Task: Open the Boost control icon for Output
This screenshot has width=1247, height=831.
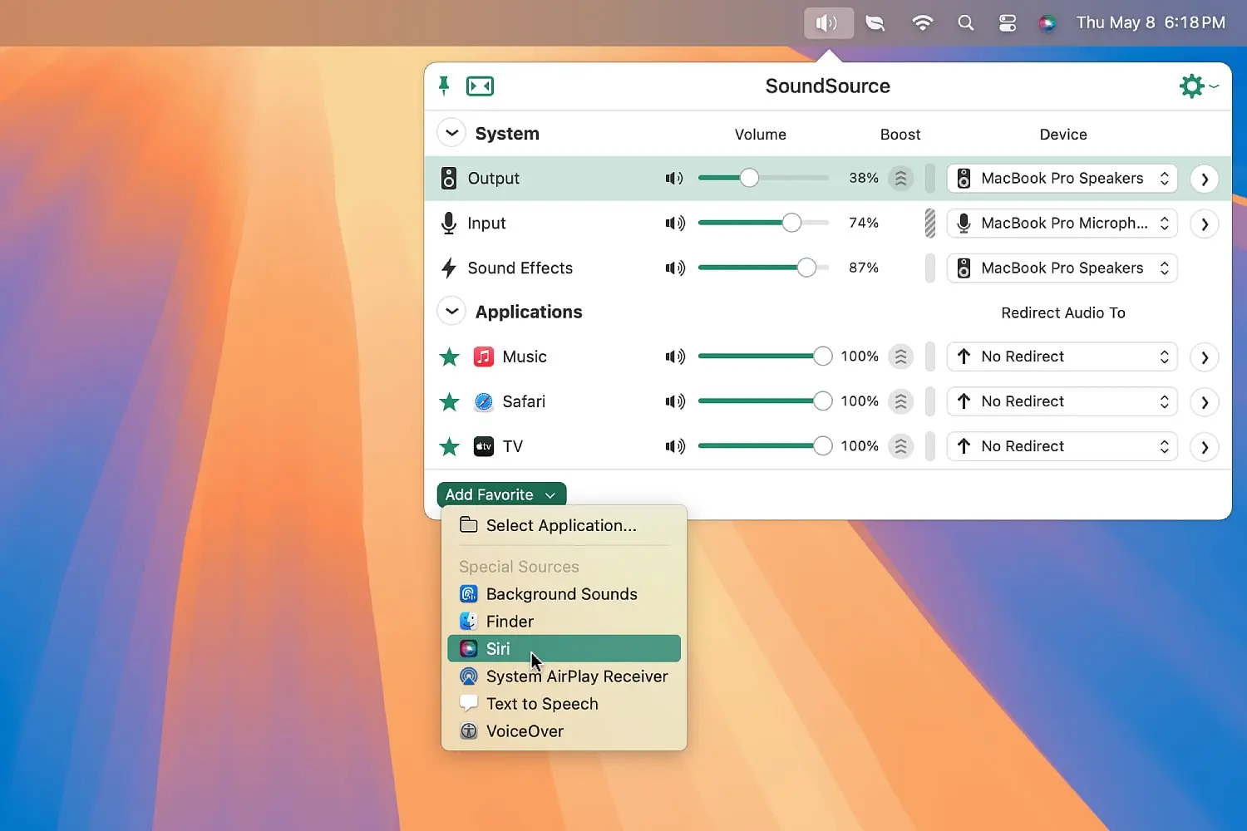Action: point(900,178)
